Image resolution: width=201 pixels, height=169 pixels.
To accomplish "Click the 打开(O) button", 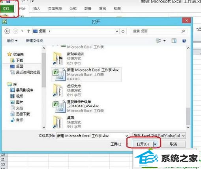I will (x=143, y=144).
